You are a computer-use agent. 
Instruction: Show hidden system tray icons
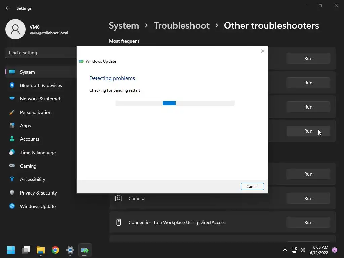285,250
